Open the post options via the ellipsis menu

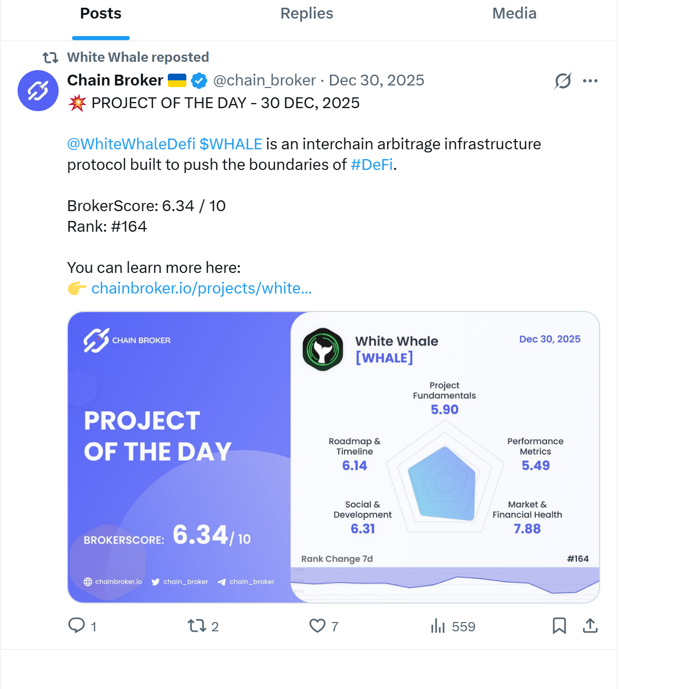(590, 81)
